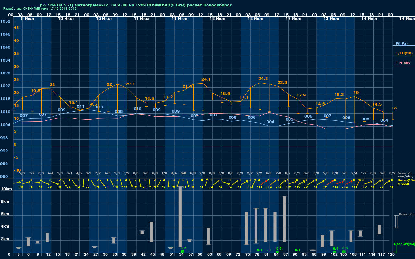
Task: Click the tall cloud bar at hour 54
Action: 180,217
